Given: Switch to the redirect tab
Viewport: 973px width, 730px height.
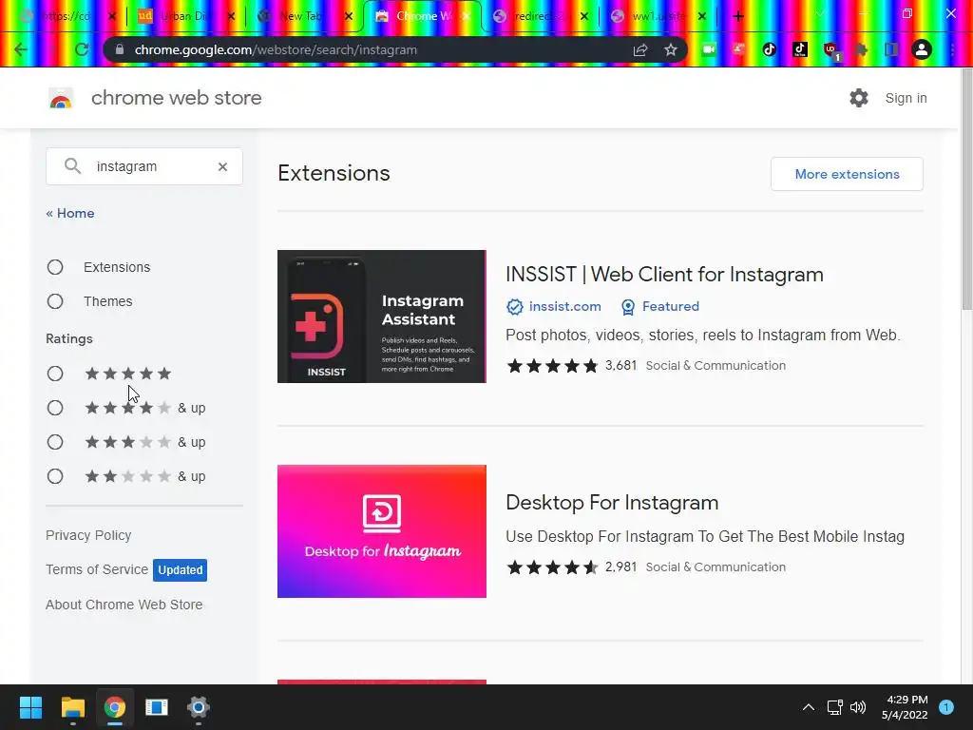Looking at the screenshot, I should pyautogui.click(x=539, y=16).
